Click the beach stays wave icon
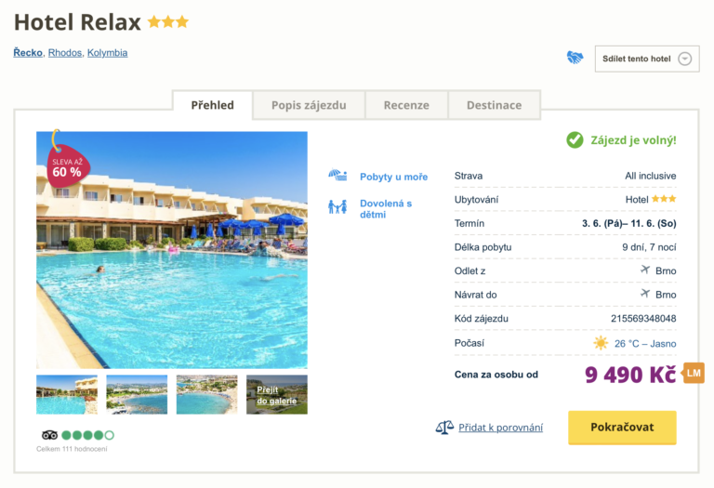The width and height of the screenshot is (714, 488). pos(337,176)
